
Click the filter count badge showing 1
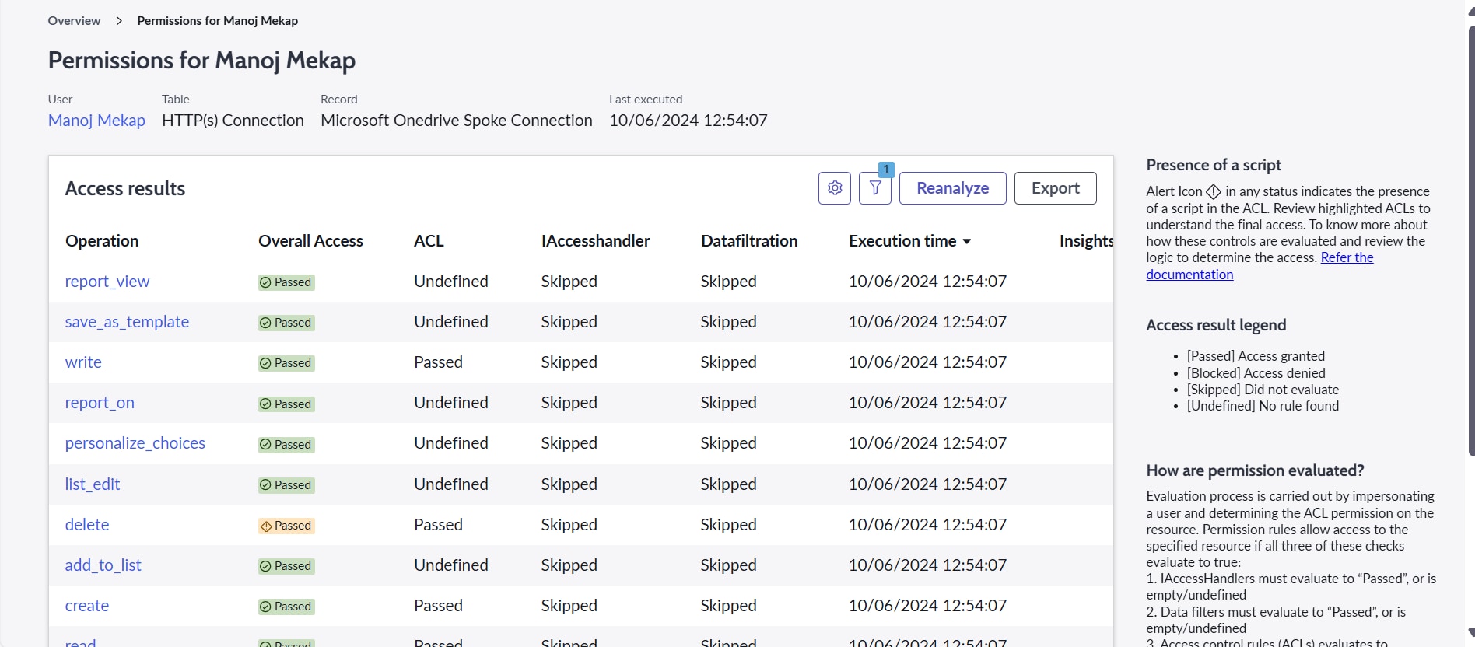point(886,170)
